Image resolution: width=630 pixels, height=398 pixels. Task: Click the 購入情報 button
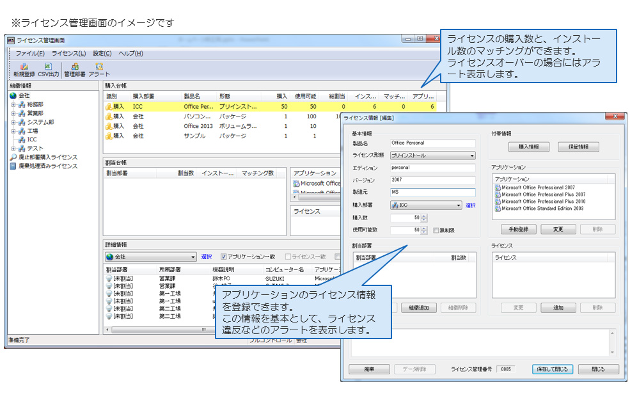529,147
